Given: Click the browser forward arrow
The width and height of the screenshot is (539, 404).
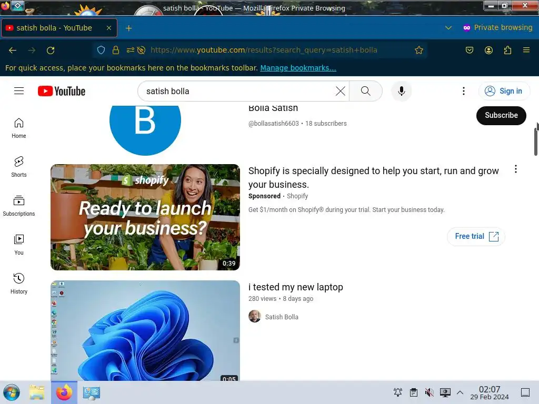Looking at the screenshot, I should pos(32,50).
